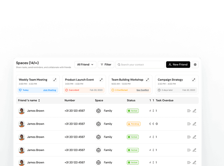
Task: Expand the Weekly Team Meeting card
Action: point(55,80)
